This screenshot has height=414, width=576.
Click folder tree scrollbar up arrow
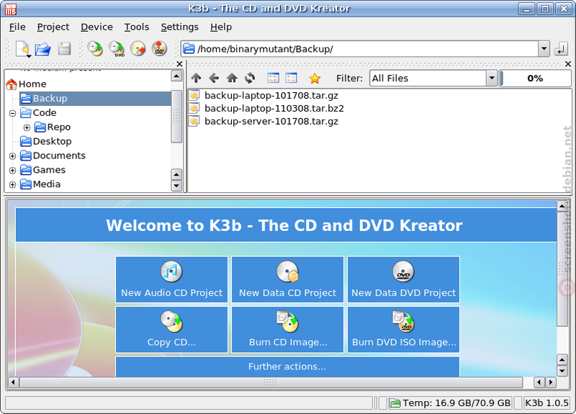tap(176, 76)
